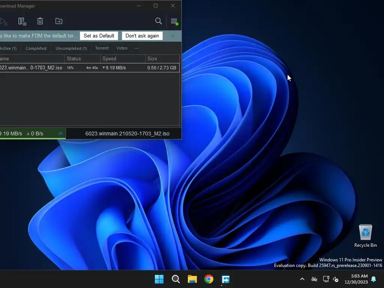Click the OneDrive cloud tray icon

coord(314,279)
